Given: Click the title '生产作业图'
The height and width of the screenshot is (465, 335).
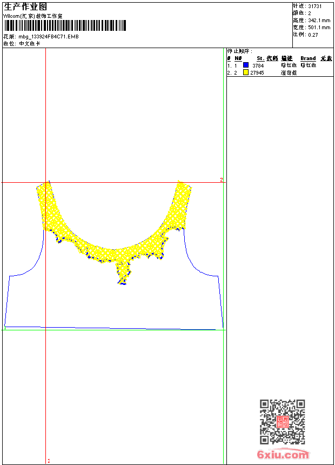Looking at the screenshot, I should click(25, 6).
